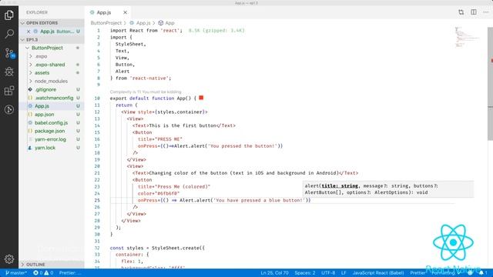Open the GitLens icon in activity bar
This screenshot has height=277, width=493.
tap(9, 109)
